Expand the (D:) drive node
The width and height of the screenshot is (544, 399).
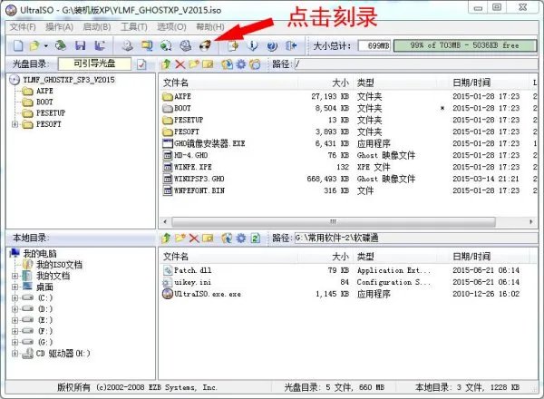15,309
